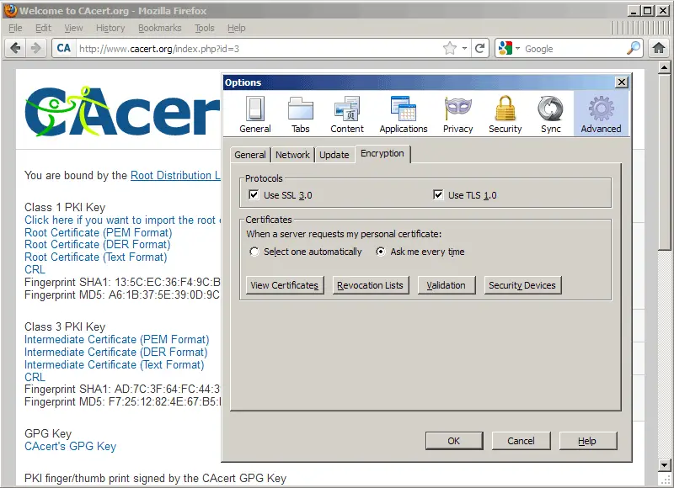
Task: Open Root Certificate (Text Format) link
Action: 95,257
